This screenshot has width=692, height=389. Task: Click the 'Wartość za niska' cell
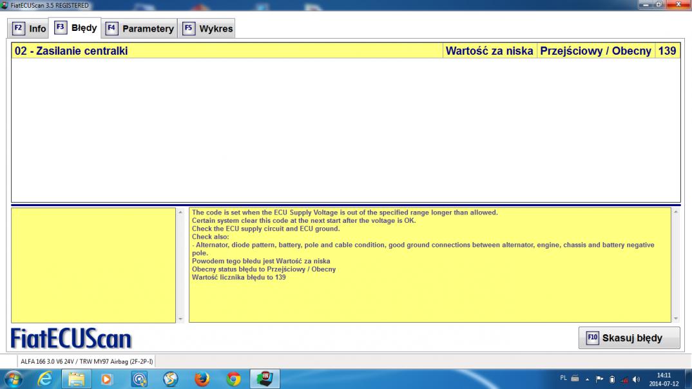[490, 51]
